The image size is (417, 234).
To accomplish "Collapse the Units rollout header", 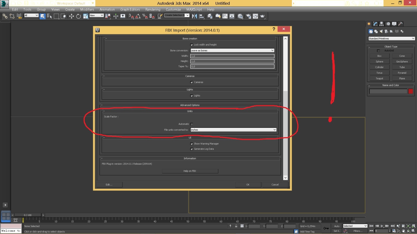I will click(190, 111).
